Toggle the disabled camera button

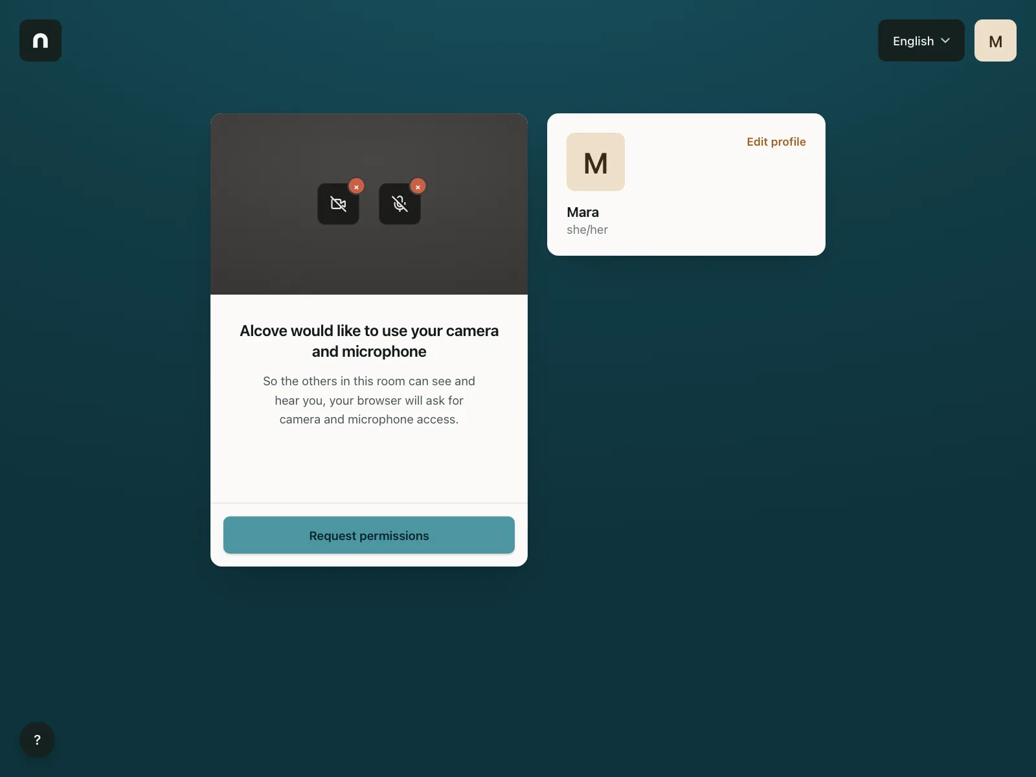pos(338,204)
